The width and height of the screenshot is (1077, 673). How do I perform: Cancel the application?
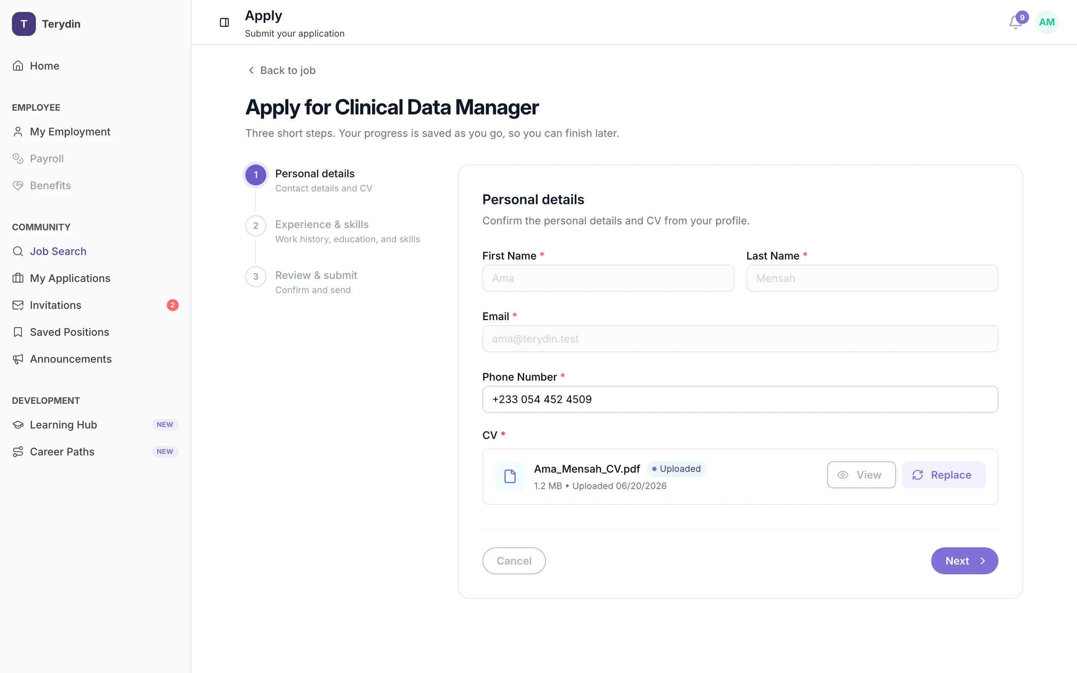click(514, 561)
